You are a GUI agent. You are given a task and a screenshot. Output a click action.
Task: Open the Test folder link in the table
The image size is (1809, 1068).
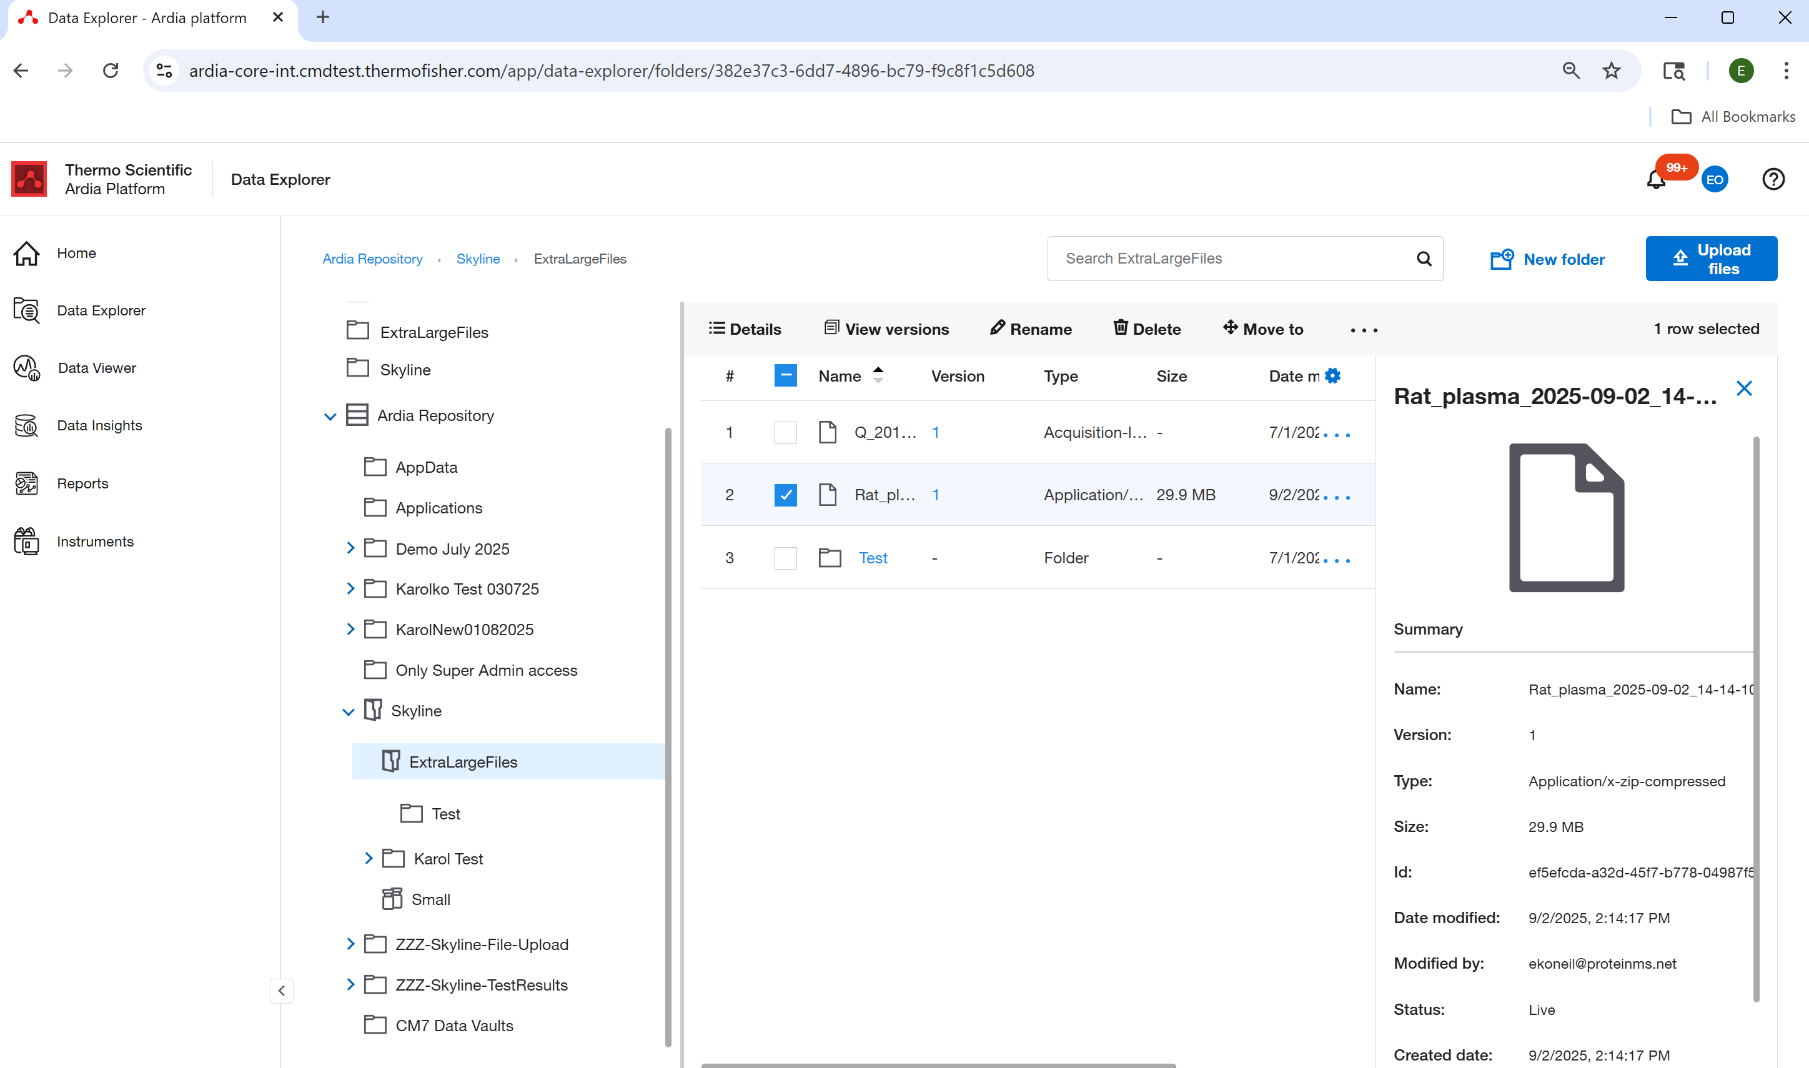tap(872, 558)
